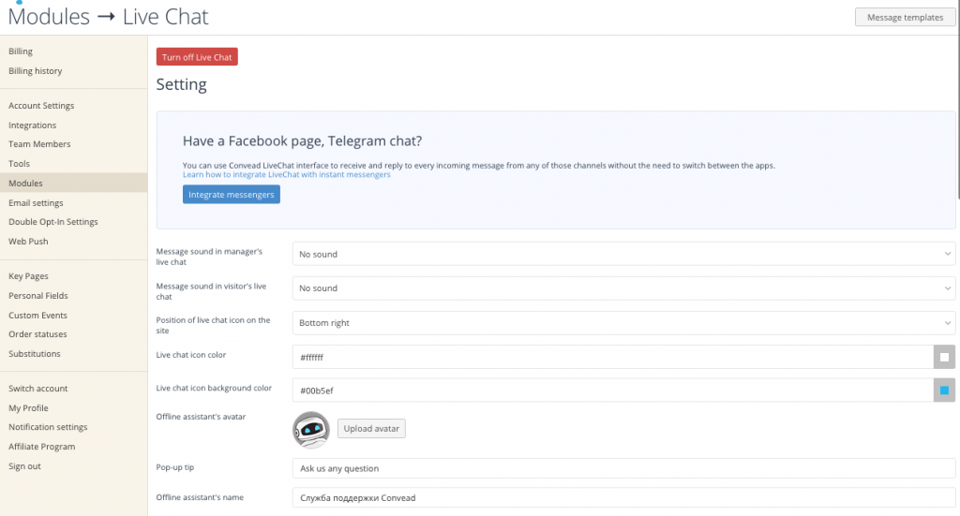The width and height of the screenshot is (960, 516).
Task: Click the robot avatar image
Action: [x=311, y=430]
